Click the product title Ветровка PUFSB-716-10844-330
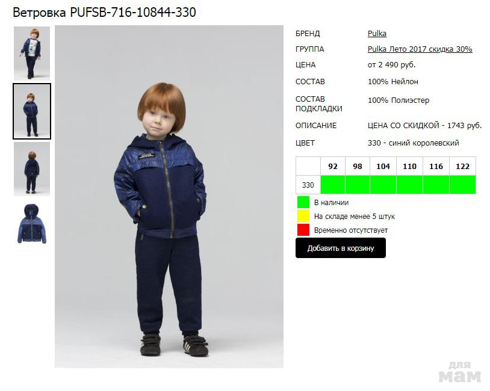 tap(104, 13)
